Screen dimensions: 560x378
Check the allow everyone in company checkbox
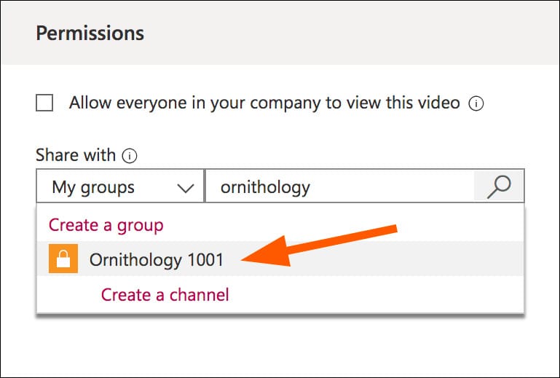[44, 103]
